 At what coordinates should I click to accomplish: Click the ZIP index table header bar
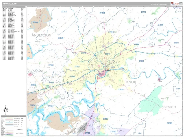tap(14, 7)
